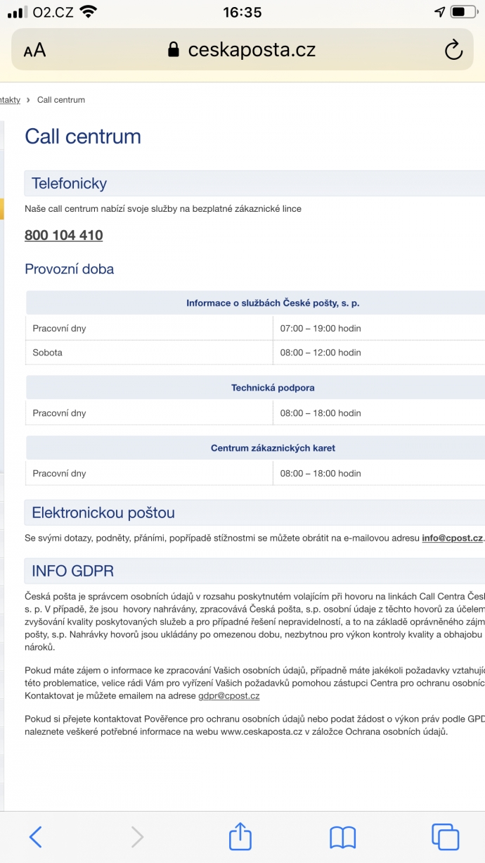Open the share sheet icon
This screenshot has width=485, height=863.
pyautogui.click(x=240, y=836)
